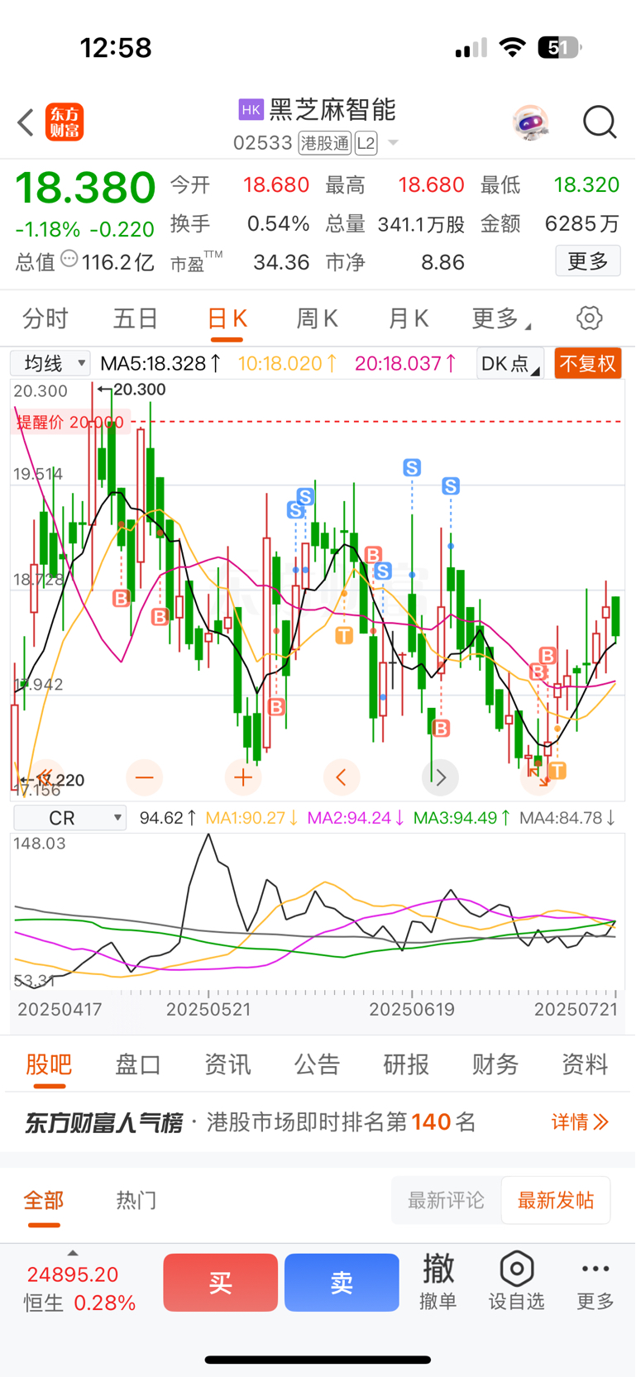Open the robot assistant avatar
This screenshot has height=1377, width=636.
point(529,122)
